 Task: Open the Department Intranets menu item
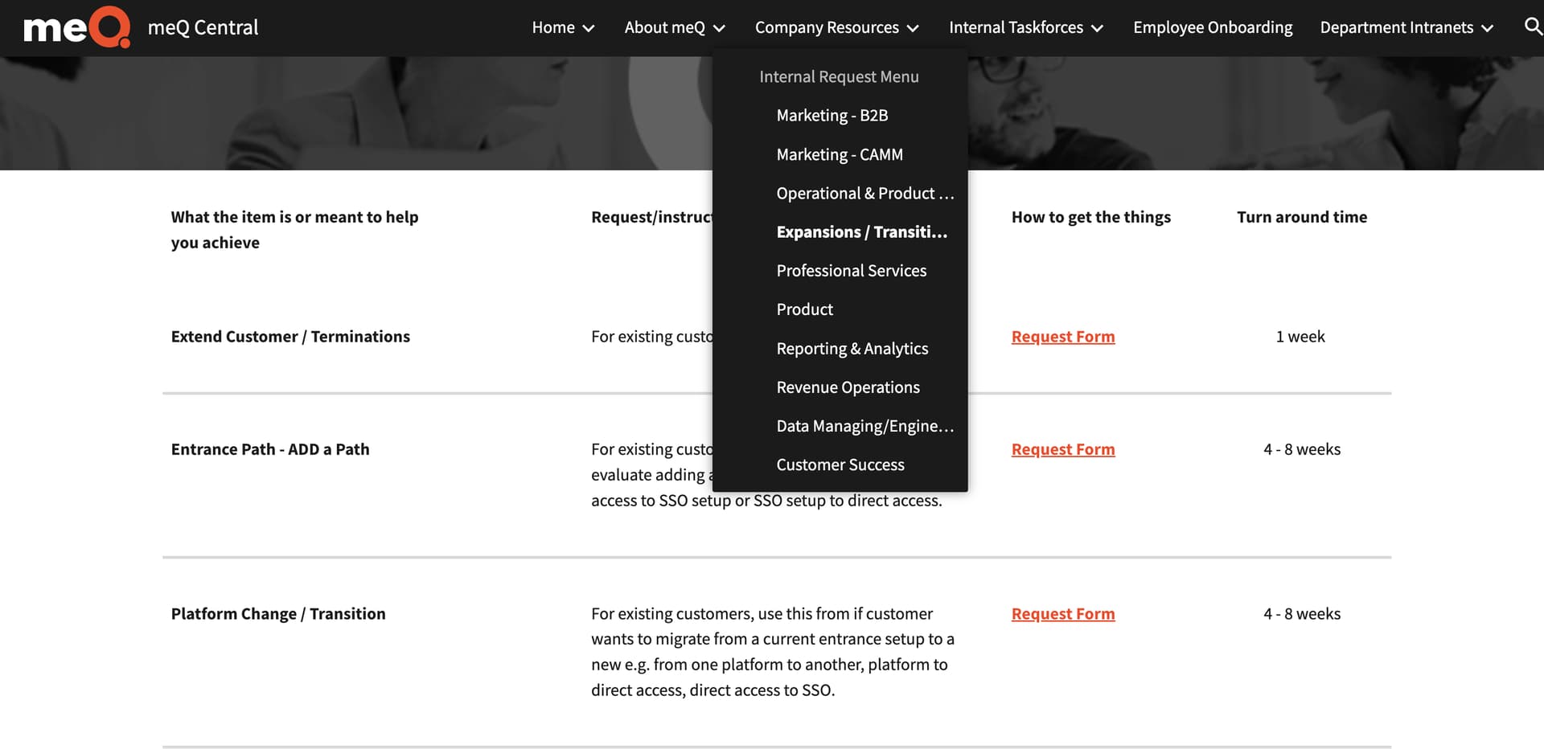click(x=1397, y=27)
